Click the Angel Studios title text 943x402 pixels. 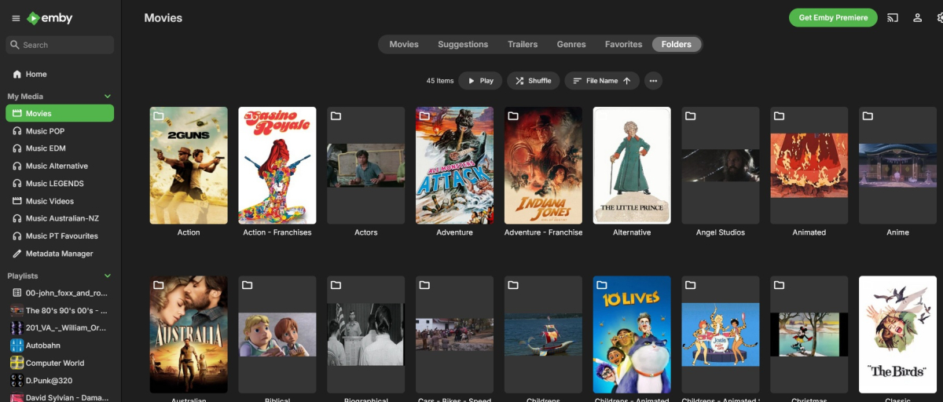click(x=721, y=232)
